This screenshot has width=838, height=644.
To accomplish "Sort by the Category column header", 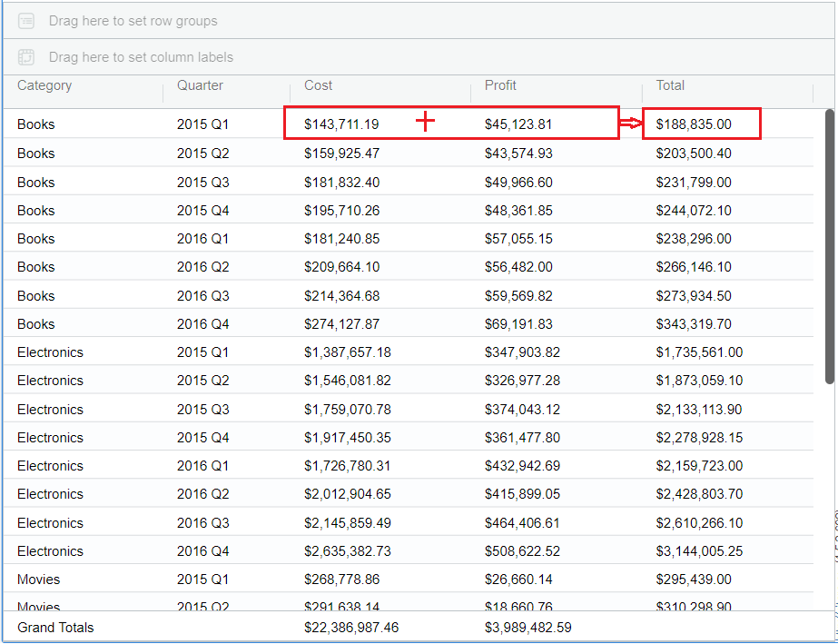I will pyautogui.click(x=44, y=85).
